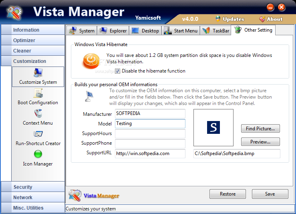Click the Explorer tab monitor icon

103,30
